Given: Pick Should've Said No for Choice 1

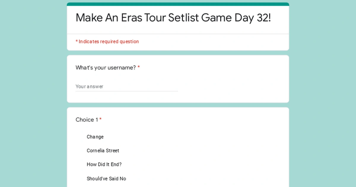Looking at the screenshot, I should coord(79,178).
